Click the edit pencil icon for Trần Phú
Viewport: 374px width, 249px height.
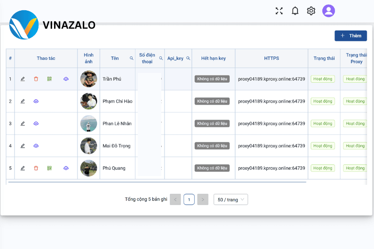23,79
